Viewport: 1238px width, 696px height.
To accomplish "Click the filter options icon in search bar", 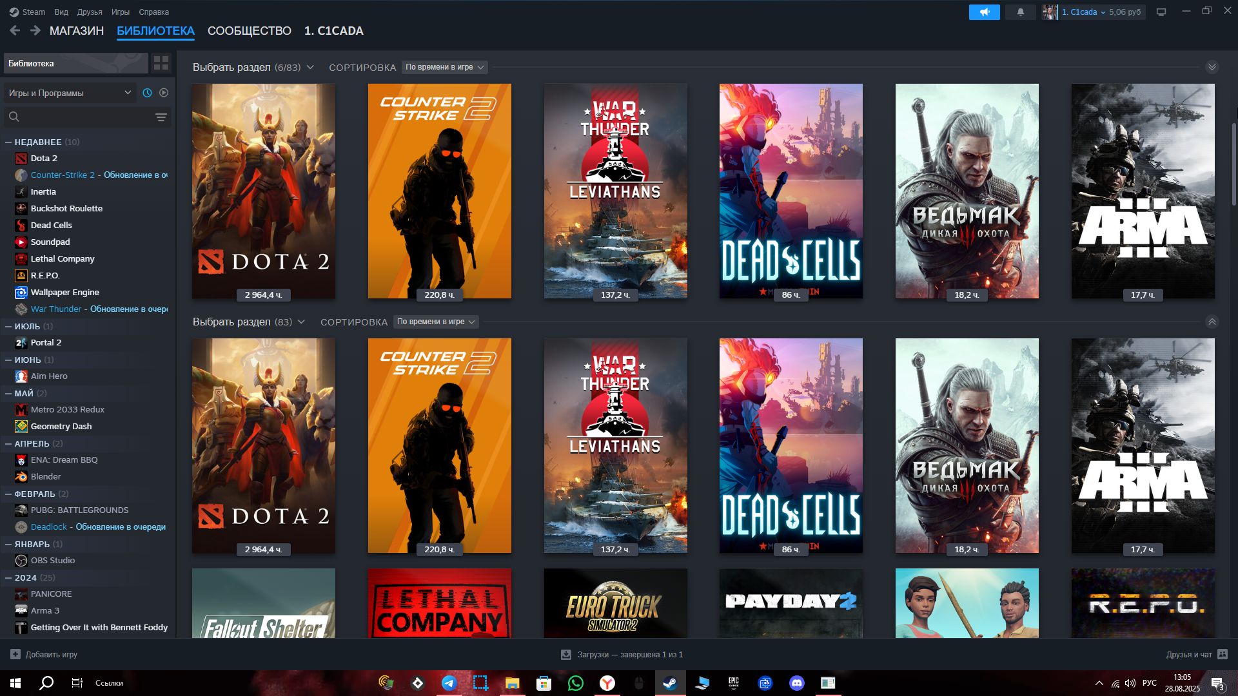I will pos(161,117).
